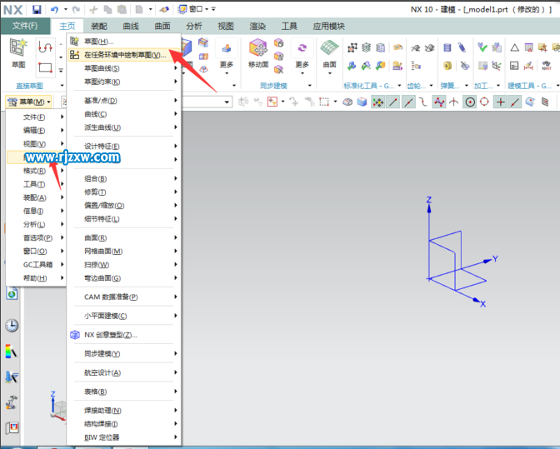Image resolution: width=560 pixels, height=449 pixels.
Task: Switch to the 装配 ribbon tab
Action: [x=99, y=26]
